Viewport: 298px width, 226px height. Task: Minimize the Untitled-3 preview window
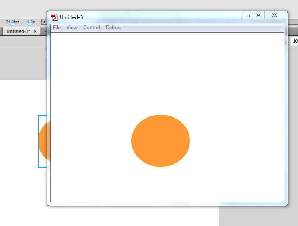[x=247, y=15]
